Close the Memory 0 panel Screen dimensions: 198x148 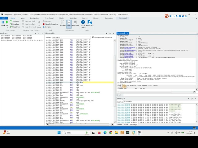196,99
